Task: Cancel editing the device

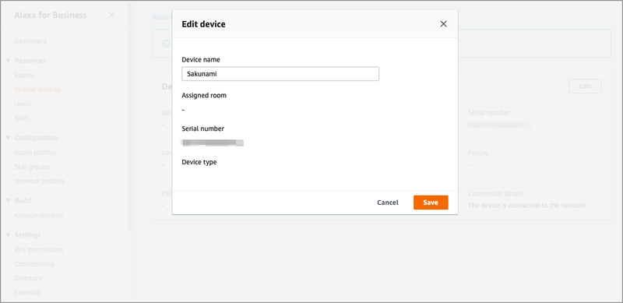Action: pyautogui.click(x=387, y=203)
